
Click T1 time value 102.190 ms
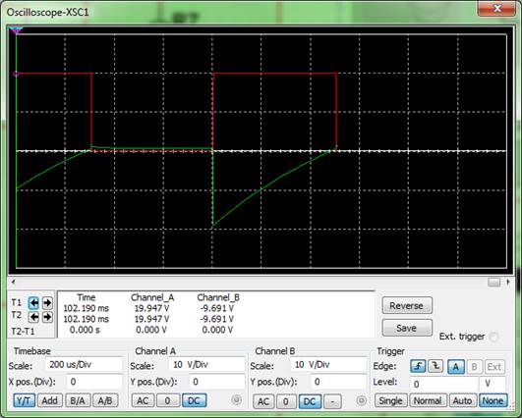[87, 308]
